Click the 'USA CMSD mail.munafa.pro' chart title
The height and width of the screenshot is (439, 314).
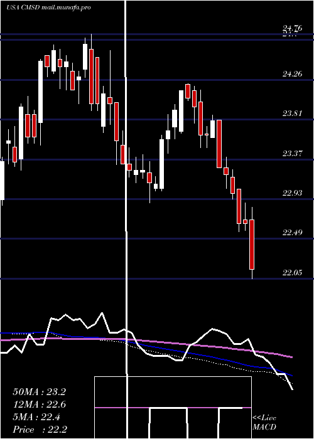pyautogui.click(x=49, y=8)
